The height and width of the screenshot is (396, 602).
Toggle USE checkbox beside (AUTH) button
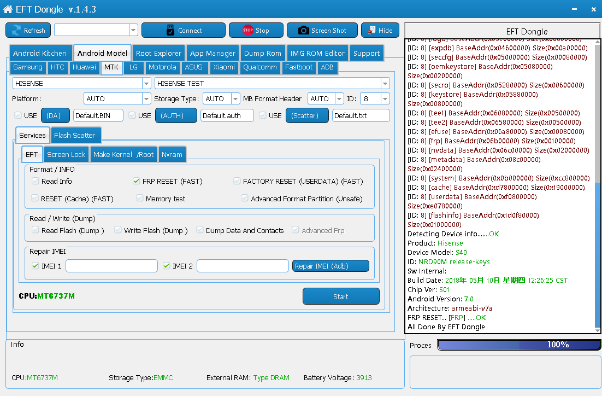click(132, 115)
